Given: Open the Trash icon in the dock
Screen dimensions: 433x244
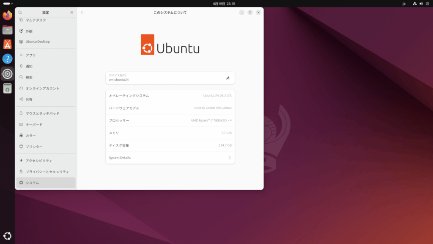Looking at the screenshot, I should (x=8, y=89).
